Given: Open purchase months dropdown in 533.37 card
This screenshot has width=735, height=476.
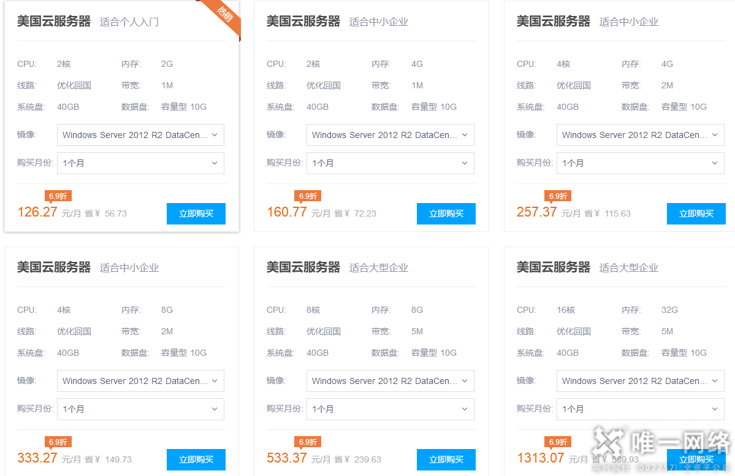Looking at the screenshot, I should point(390,409).
